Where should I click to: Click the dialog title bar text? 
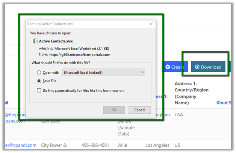pyautogui.click(x=50, y=24)
